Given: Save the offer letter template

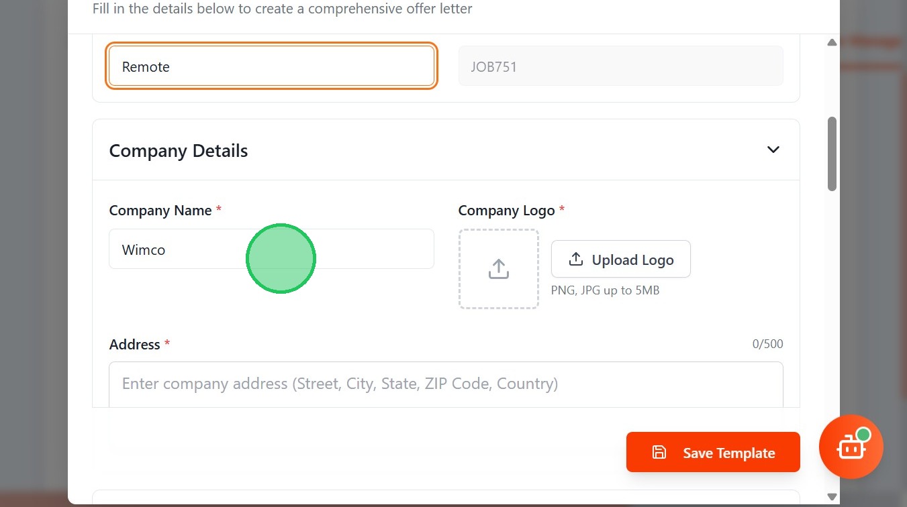Looking at the screenshot, I should pos(713,452).
